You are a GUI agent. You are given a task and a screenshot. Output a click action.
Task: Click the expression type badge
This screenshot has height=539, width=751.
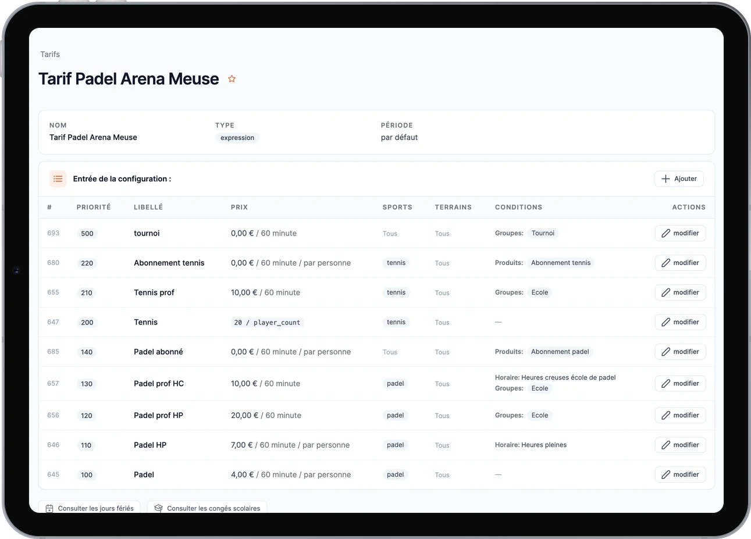237,138
